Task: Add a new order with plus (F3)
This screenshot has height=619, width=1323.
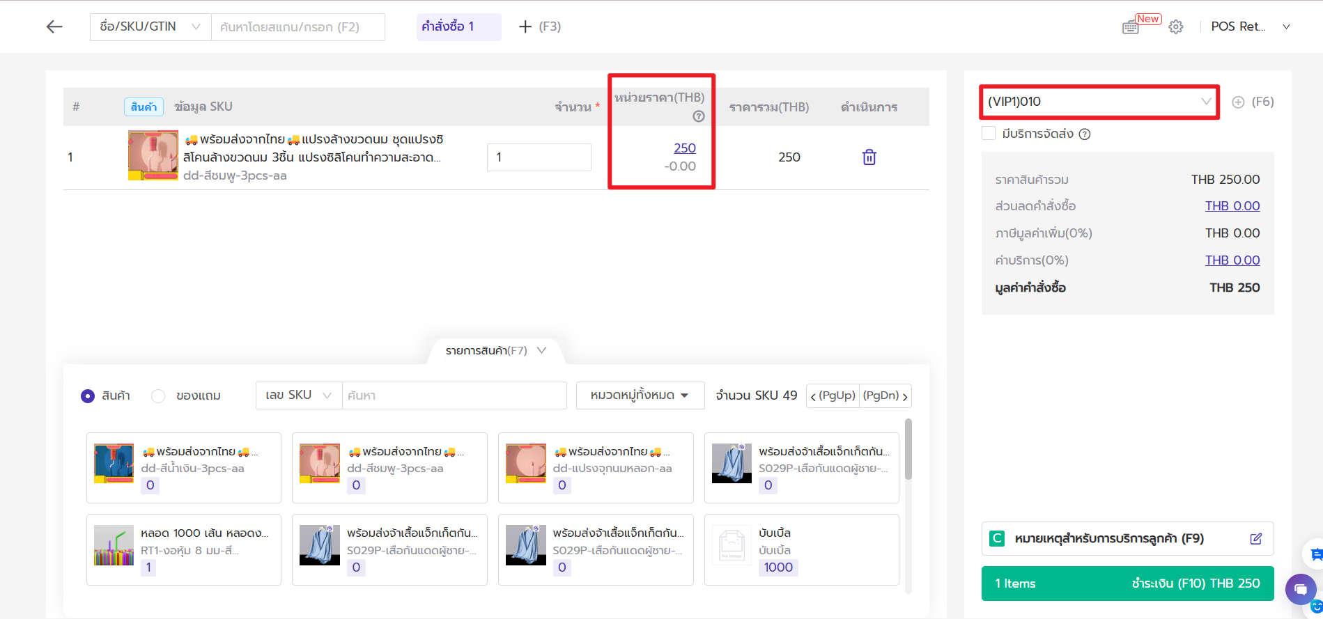Action: 539,26
